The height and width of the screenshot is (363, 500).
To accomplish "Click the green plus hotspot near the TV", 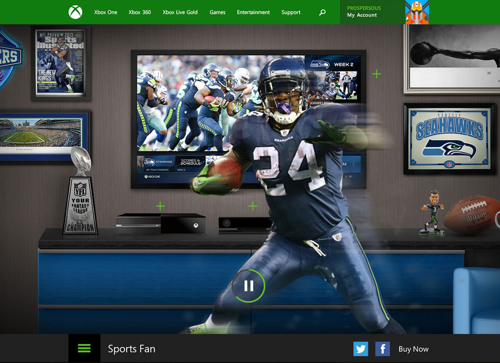I will (377, 74).
